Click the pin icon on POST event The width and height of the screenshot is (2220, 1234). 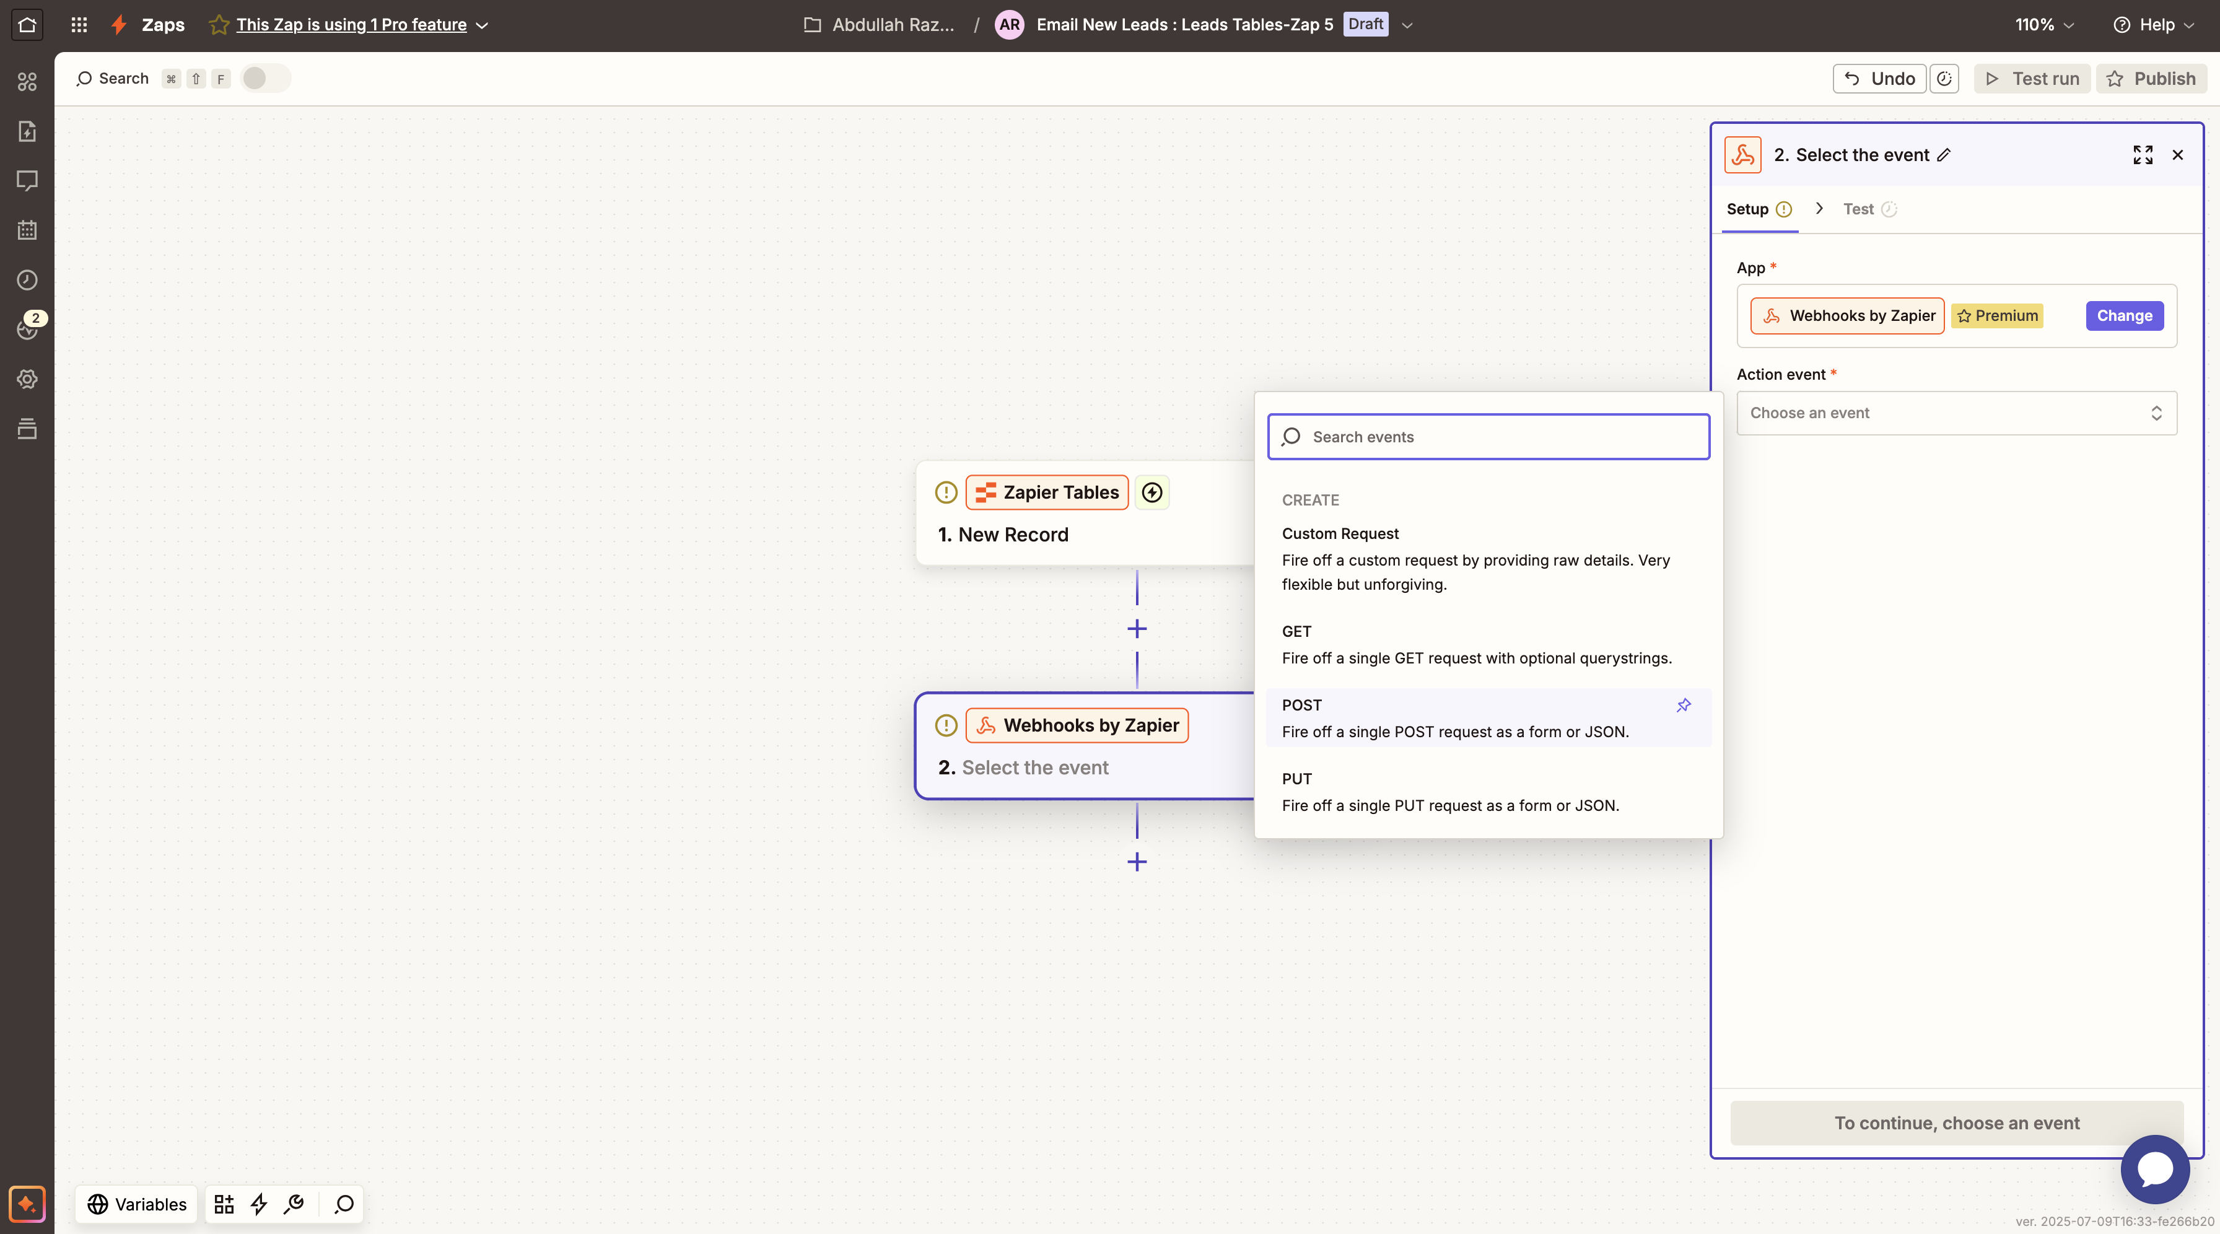[x=1683, y=705]
